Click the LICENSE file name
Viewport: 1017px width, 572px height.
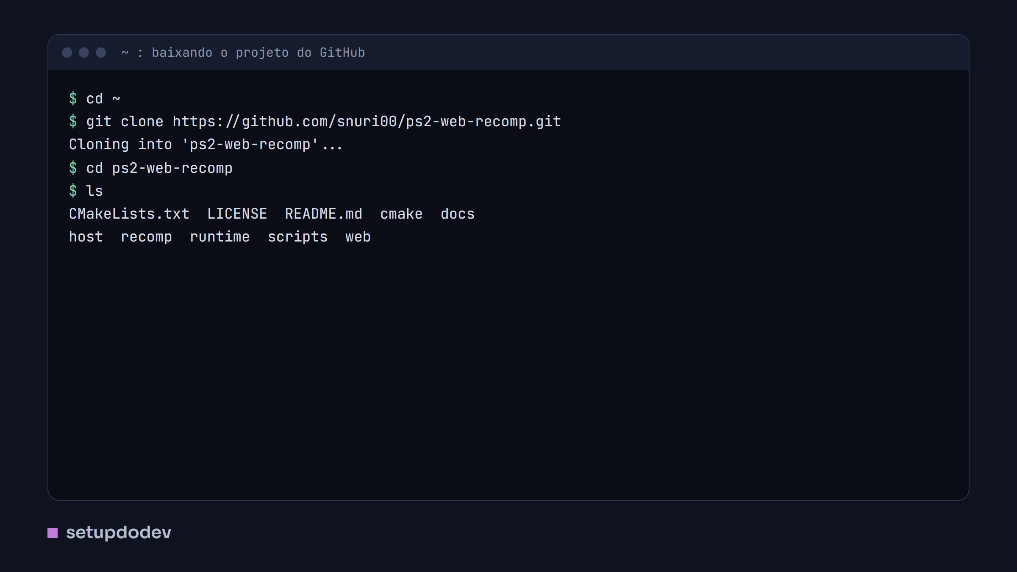[x=237, y=214]
